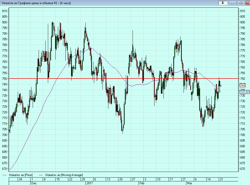
Task: Click the 720 label on the right price axis
Action: pos(243,112)
